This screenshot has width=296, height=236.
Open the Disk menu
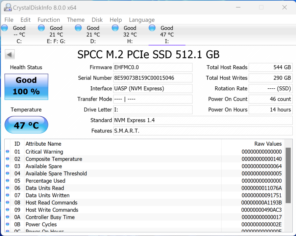pyautogui.click(x=97, y=20)
